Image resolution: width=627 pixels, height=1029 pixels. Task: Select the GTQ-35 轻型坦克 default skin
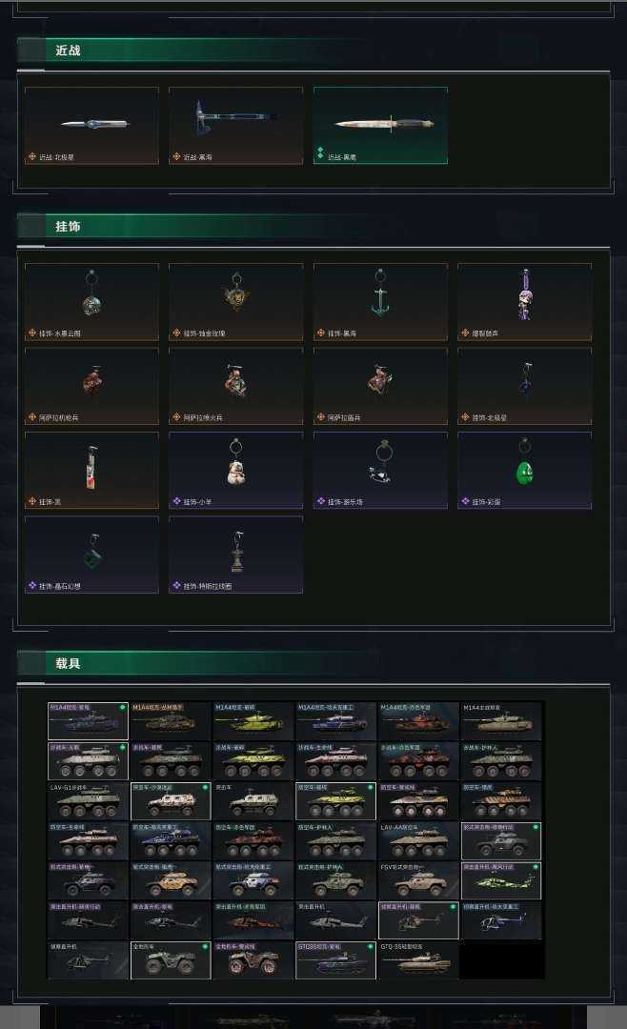tap(418, 960)
